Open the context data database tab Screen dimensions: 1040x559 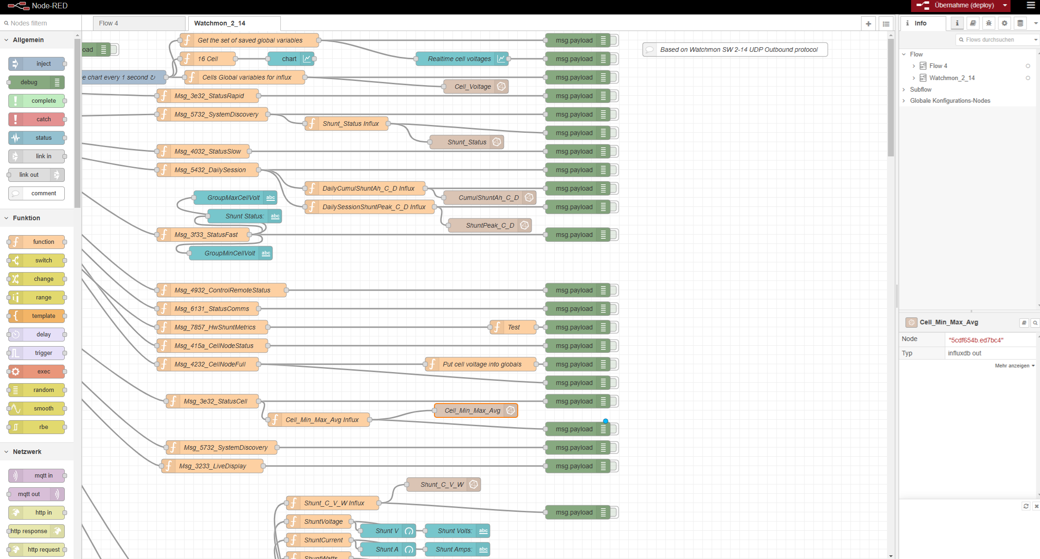(1020, 23)
